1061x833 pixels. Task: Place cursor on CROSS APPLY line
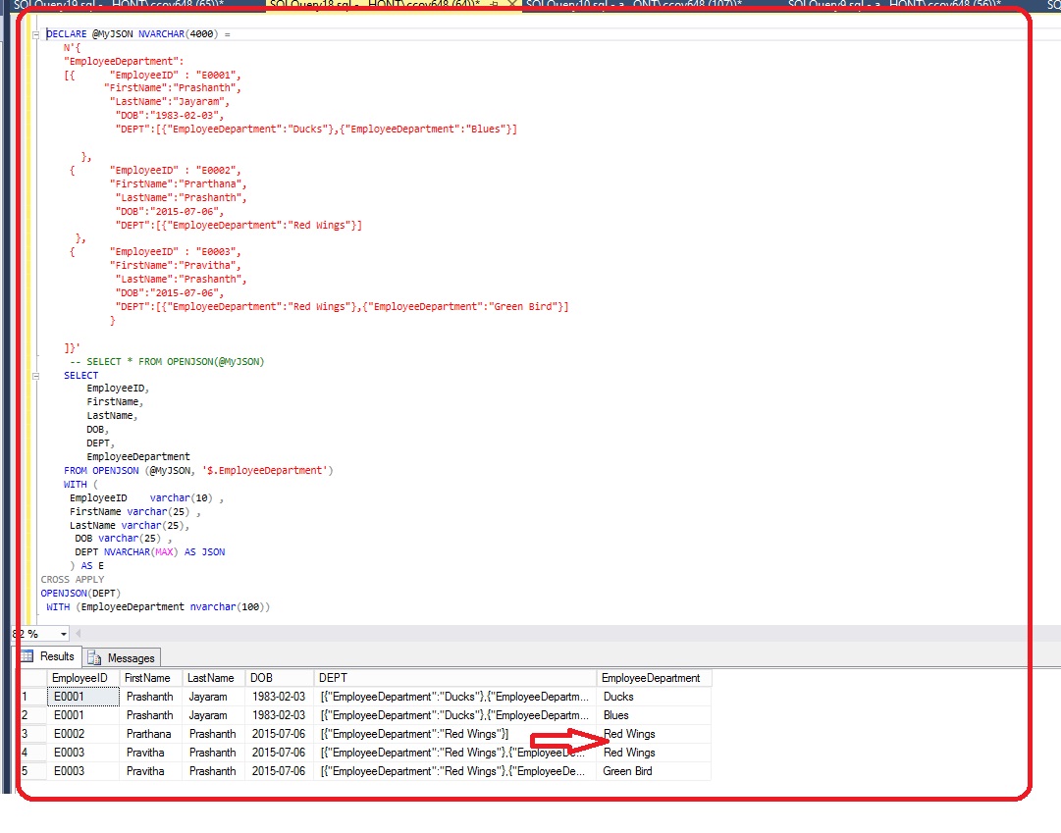(73, 579)
